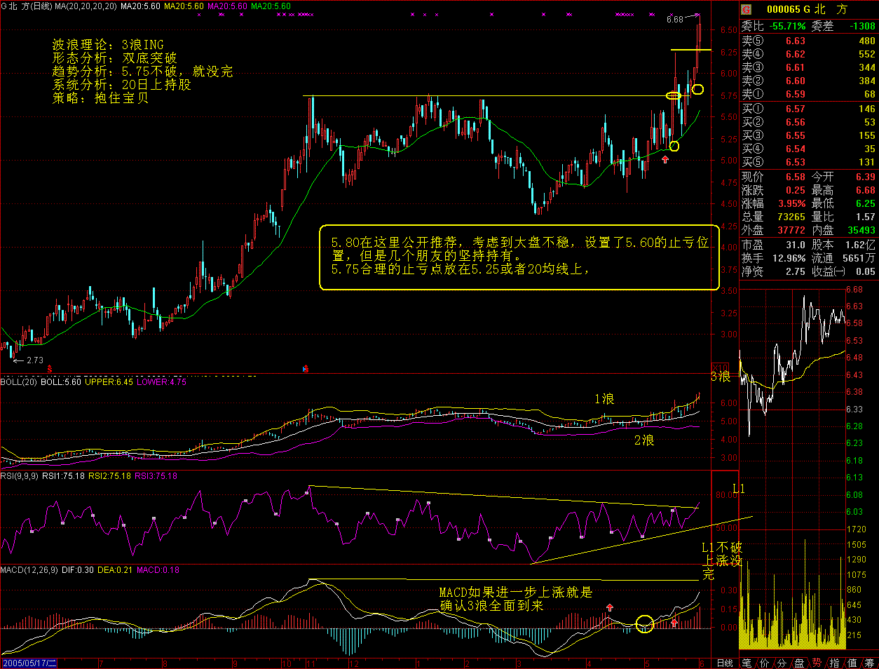Click the dividend marker with the blue flag
The height and width of the screenshot is (669, 879).
305,367
